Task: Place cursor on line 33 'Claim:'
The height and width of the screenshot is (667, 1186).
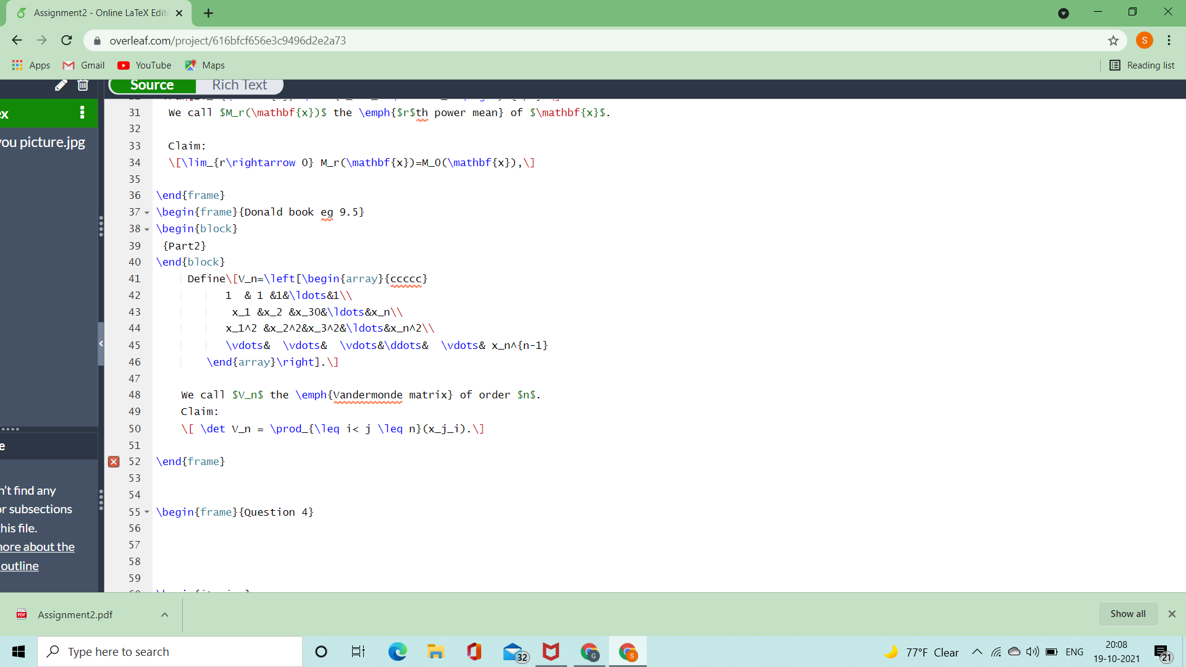Action: point(187,146)
